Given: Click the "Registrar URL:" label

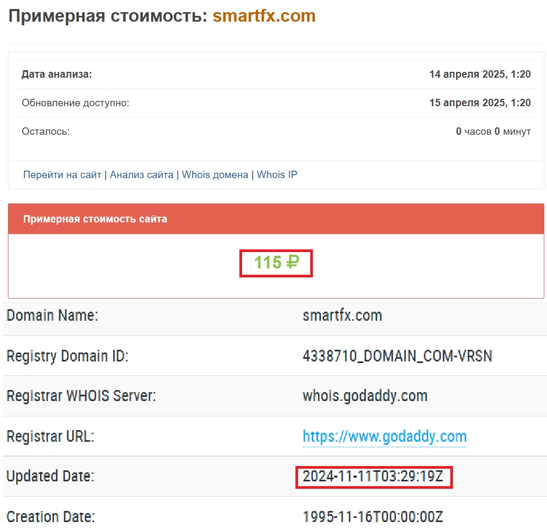Looking at the screenshot, I should click(50, 437).
